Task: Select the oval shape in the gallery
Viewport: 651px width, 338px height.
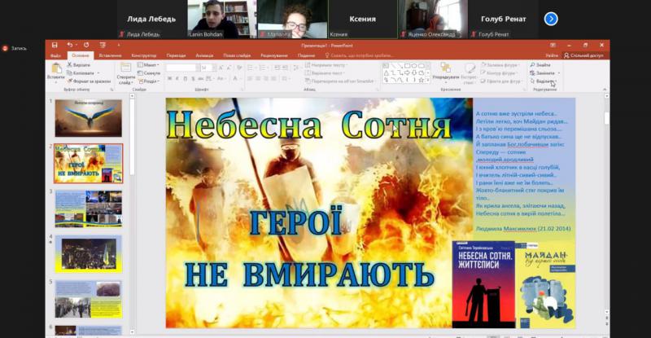Action: (414, 66)
